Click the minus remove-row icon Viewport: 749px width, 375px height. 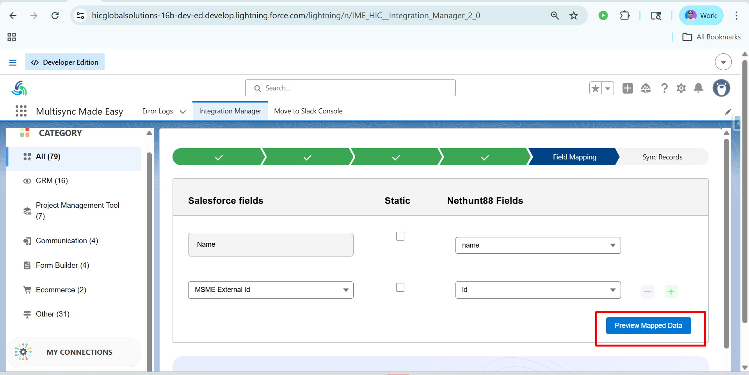[x=647, y=292]
